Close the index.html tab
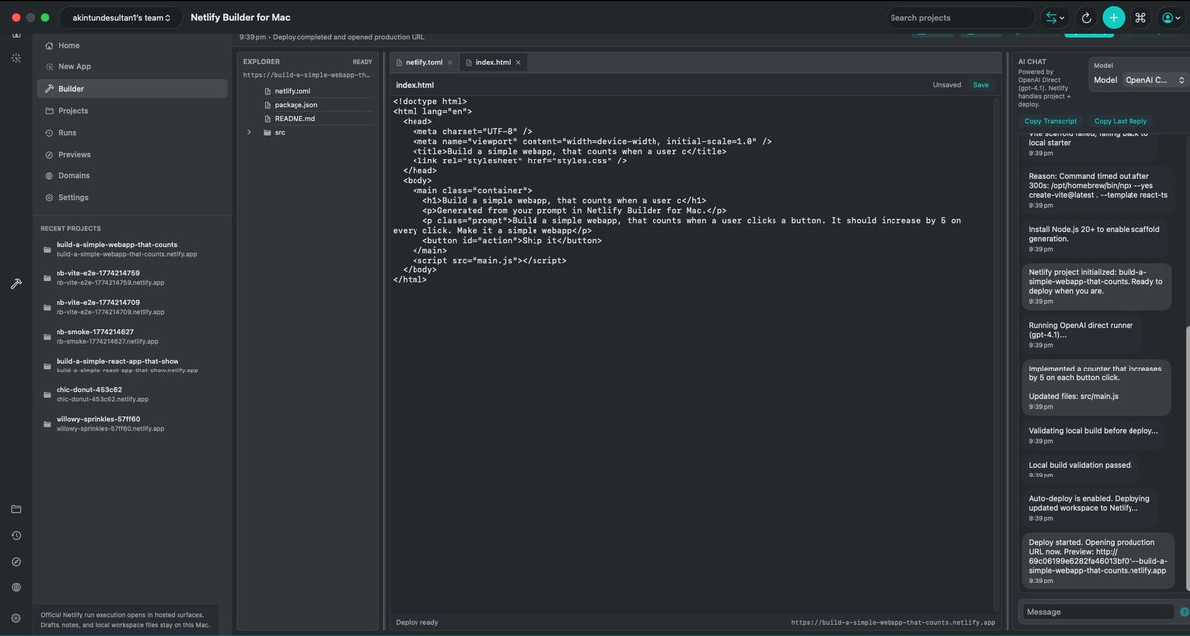Screen dimensions: 1190x636 pyautogui.click(x=519, y=62)
